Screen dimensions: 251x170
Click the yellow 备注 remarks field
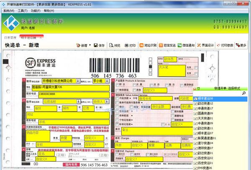(x=157, y=131)
